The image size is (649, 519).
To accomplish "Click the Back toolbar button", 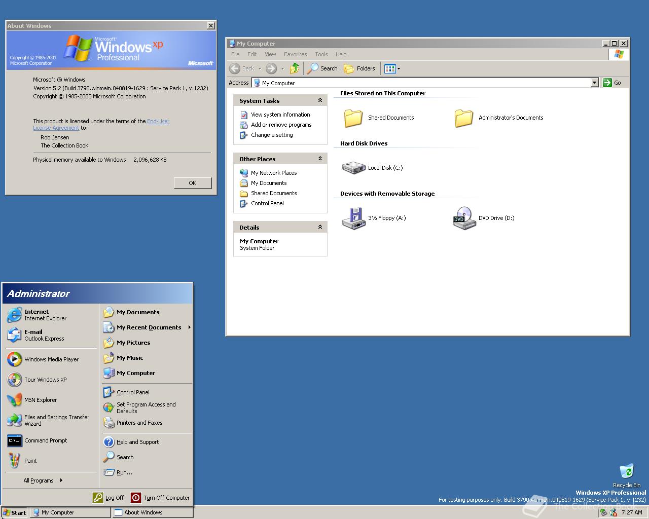I will (x=242, y=68).
